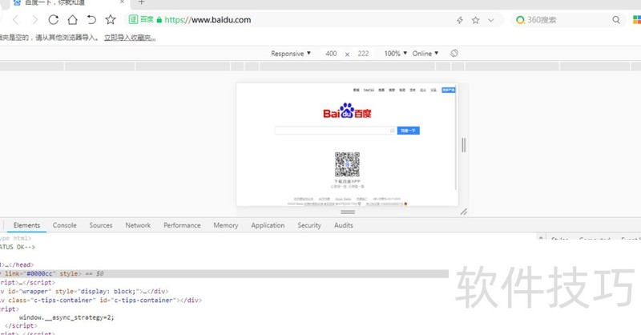Focus the 360搜索 search box
Viewport: 641px width, 335px height.
[x=568, y=19]
